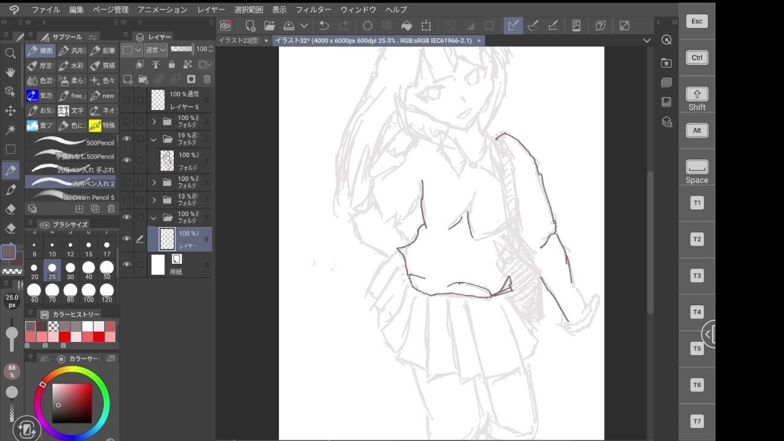Open the ファイル menu

(46, 10)
